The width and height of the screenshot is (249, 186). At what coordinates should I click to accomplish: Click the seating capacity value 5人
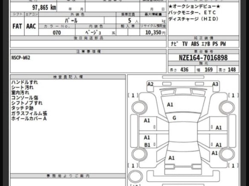click(133, 20)
